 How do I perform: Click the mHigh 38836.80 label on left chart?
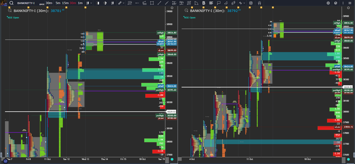coord(167,33)
